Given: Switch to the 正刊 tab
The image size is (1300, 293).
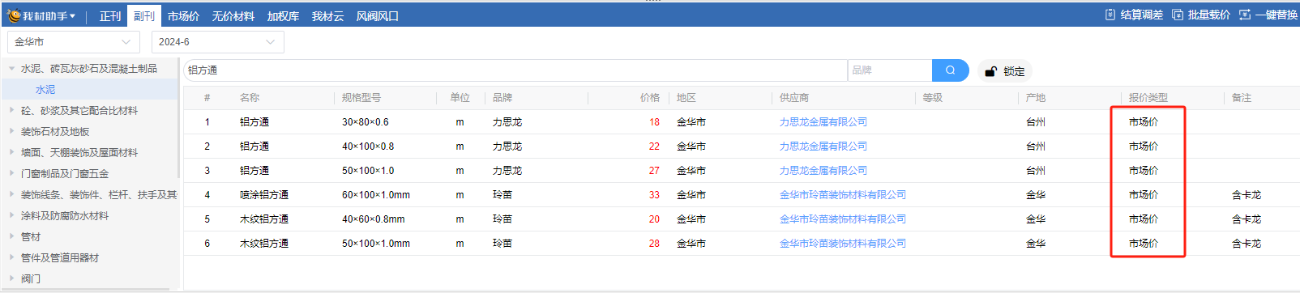Looking at the screenshot, I should [110, 16].
